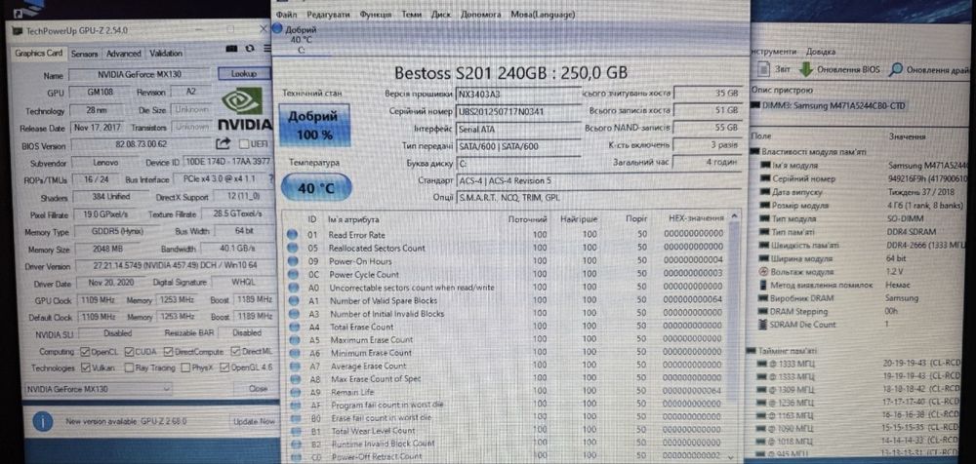The image size is (976, 464).
Task: Toggle the DirectCompute checkbox
Action: [168, 352]
